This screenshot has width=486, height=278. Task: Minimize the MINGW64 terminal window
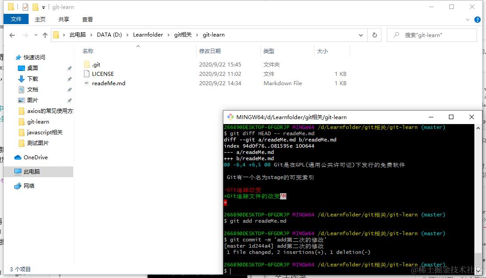431,117
